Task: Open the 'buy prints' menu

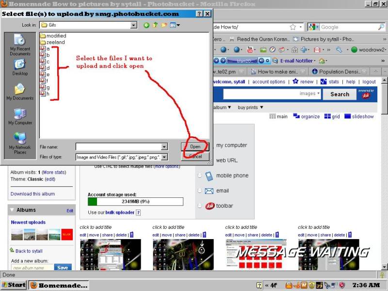Action: click(x=250, y=107)
